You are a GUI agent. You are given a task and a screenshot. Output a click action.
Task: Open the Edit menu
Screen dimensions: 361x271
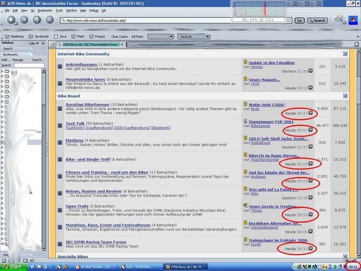tap(15, 11)
